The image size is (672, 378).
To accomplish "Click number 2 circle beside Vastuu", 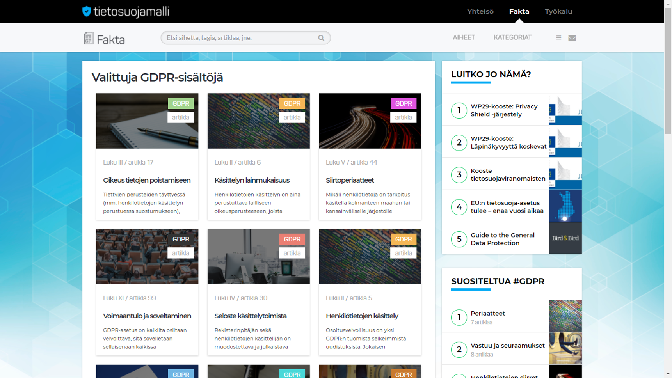I will click(x=459, y=350).
